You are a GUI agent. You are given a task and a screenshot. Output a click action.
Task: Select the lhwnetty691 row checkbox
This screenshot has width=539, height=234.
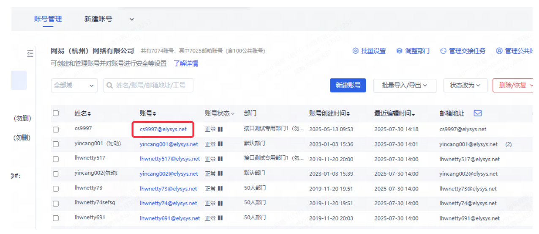coord(56,218)
